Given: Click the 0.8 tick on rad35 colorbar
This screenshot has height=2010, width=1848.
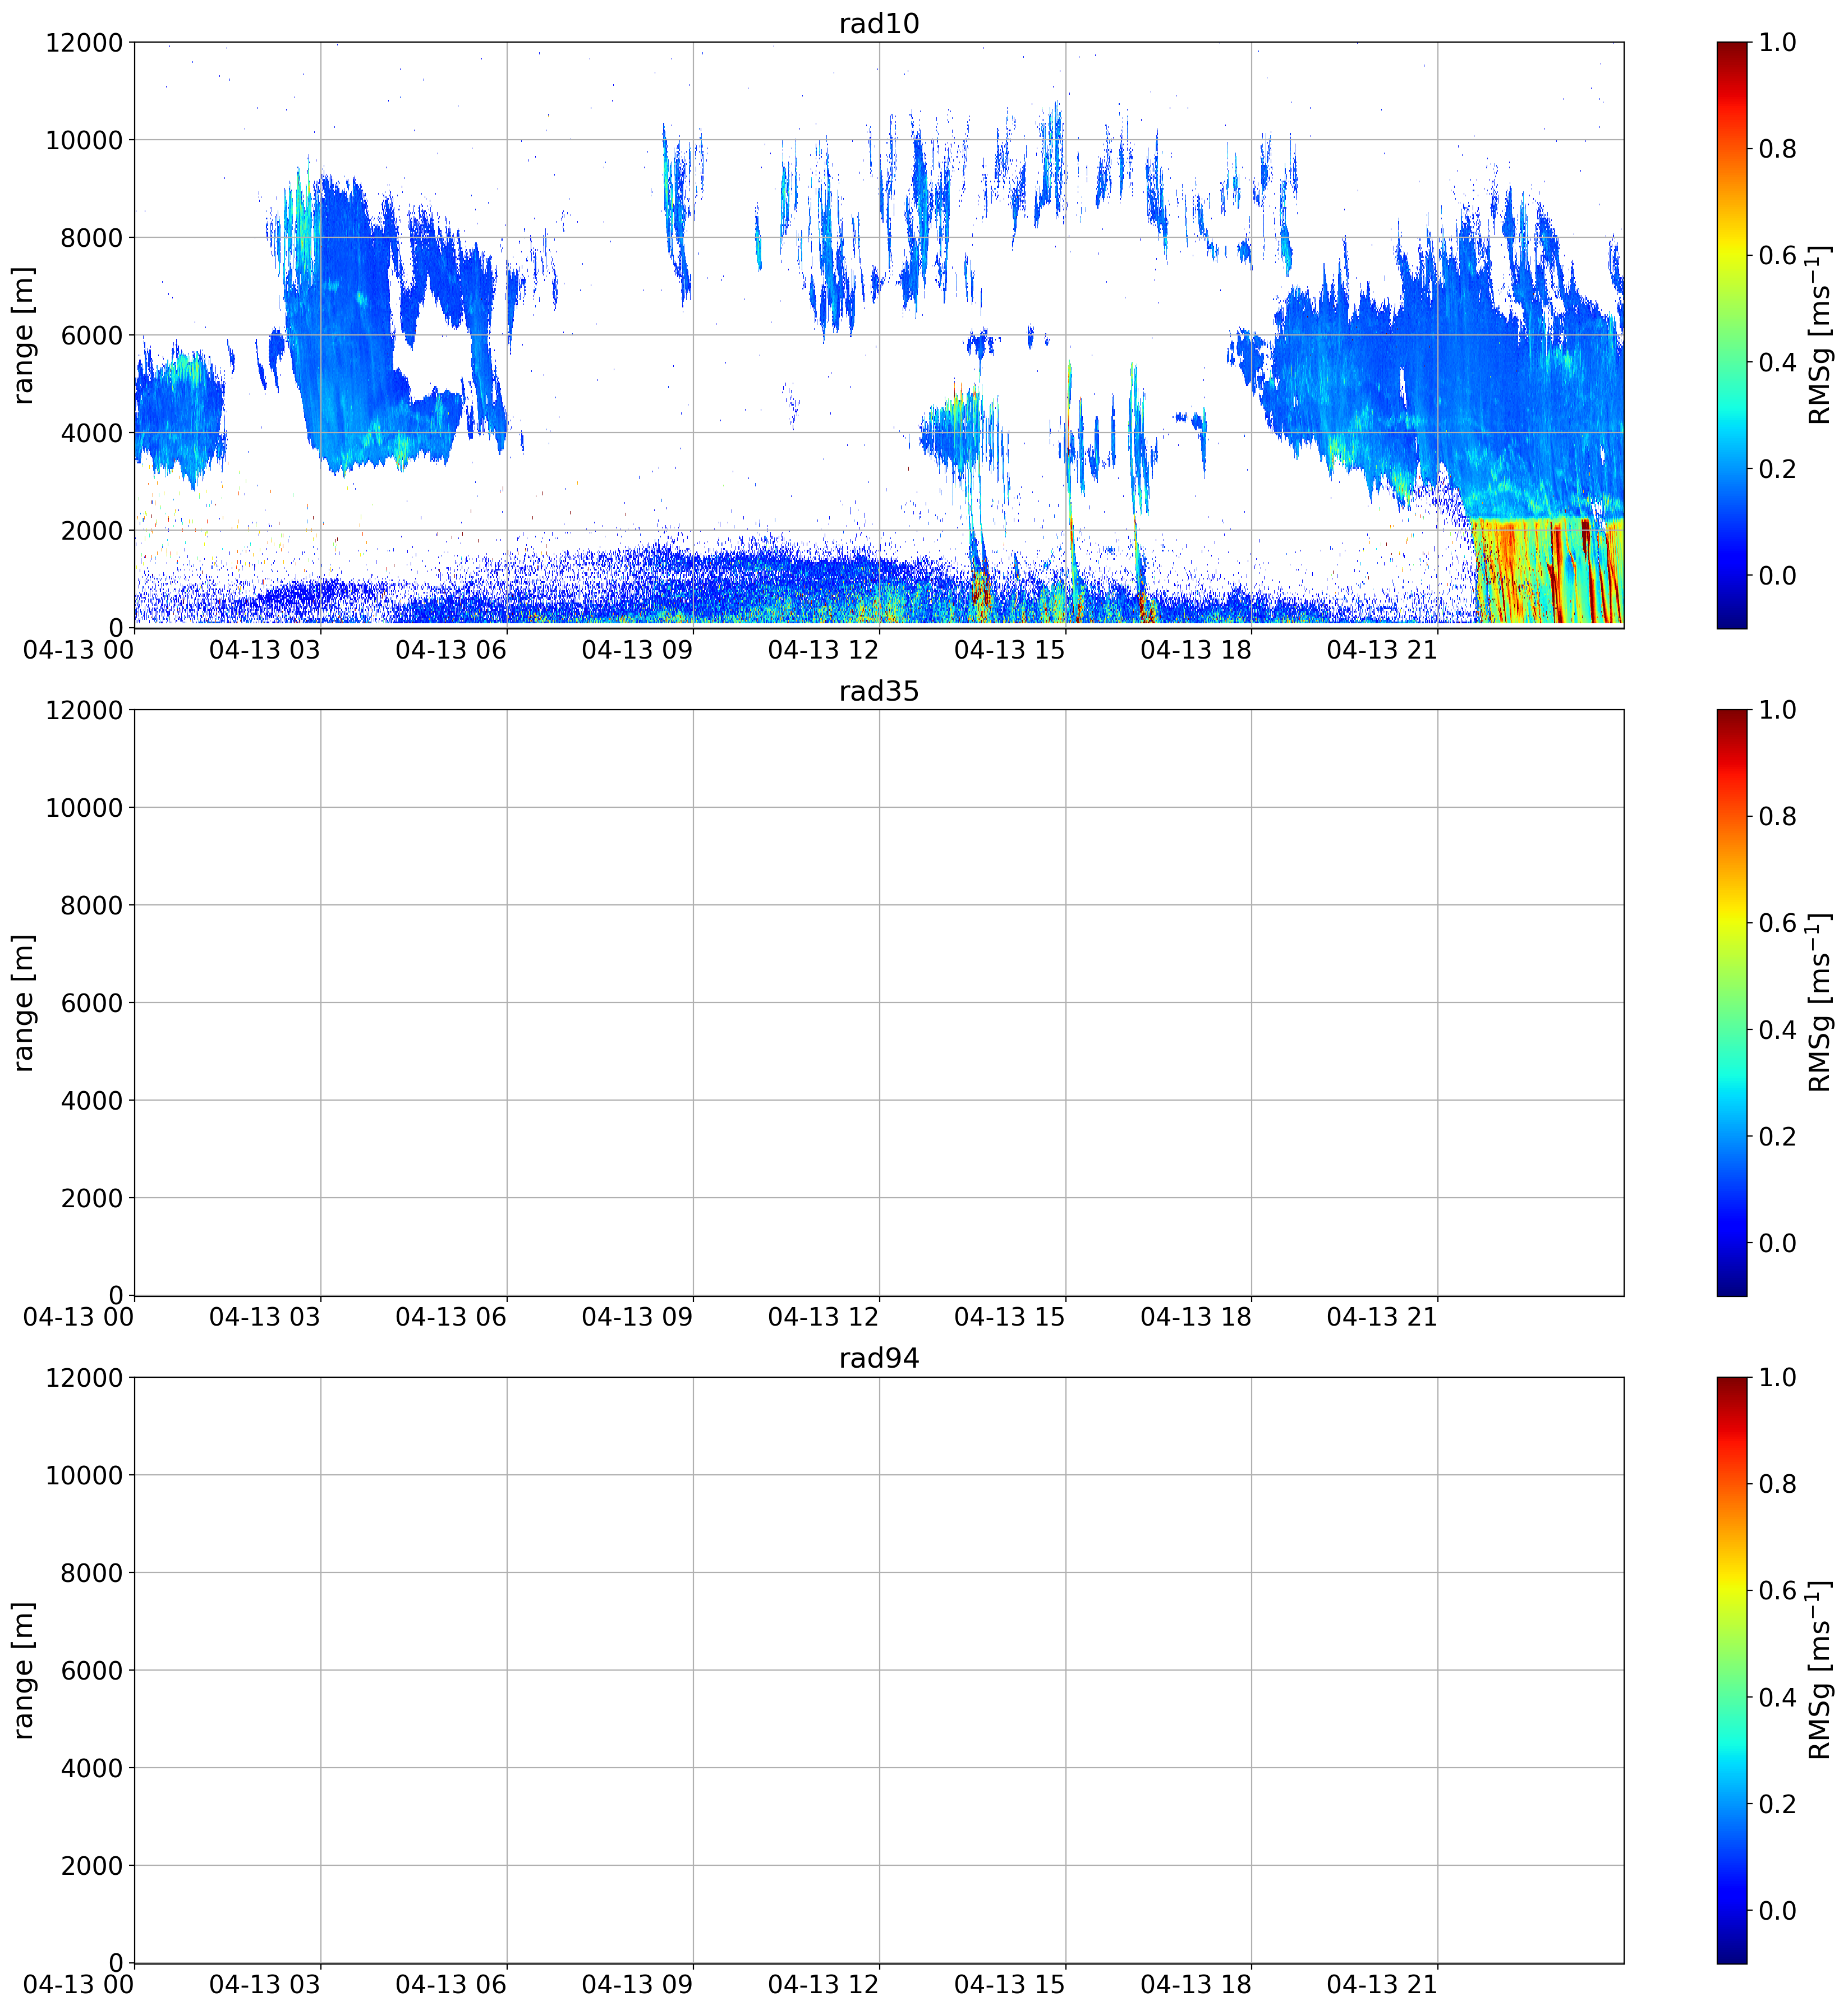Looking at the screenshot, I should coord(1778,817).
